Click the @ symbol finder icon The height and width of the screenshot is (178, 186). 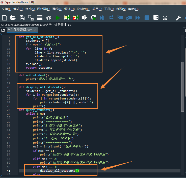49,18
